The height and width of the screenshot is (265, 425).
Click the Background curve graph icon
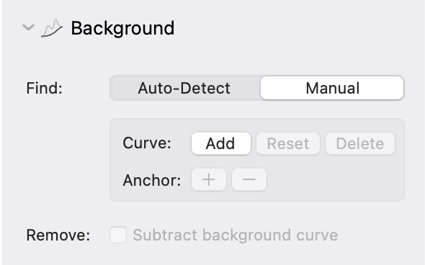pos(52,28)
